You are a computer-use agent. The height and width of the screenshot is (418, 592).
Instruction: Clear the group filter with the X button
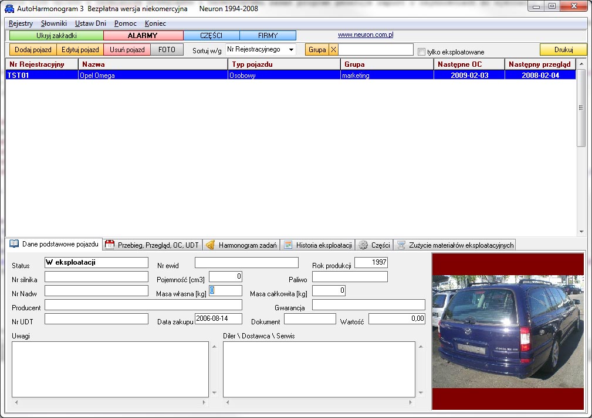[x=333, y=50]
